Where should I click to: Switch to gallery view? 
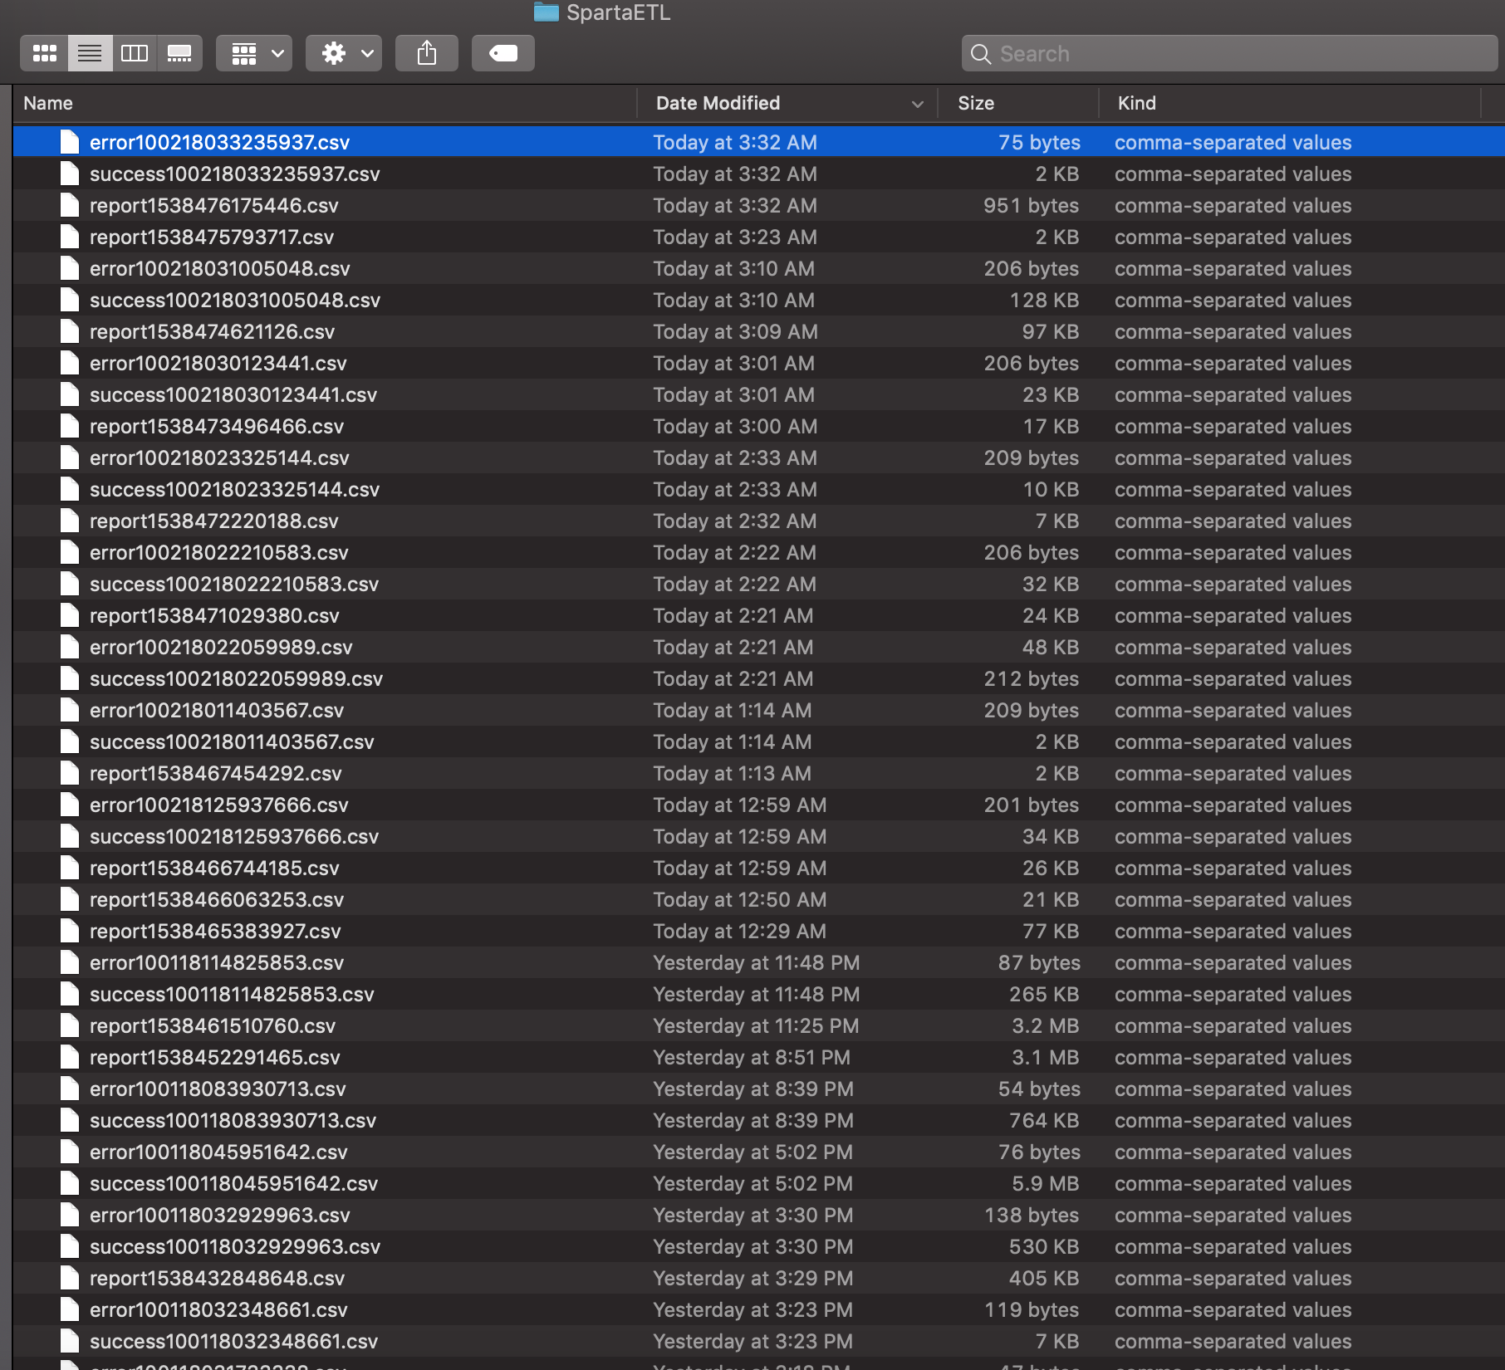point(179,54)
